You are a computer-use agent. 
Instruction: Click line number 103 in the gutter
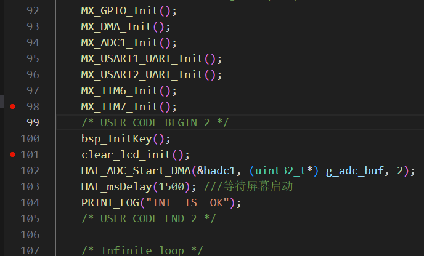[30, 186]
